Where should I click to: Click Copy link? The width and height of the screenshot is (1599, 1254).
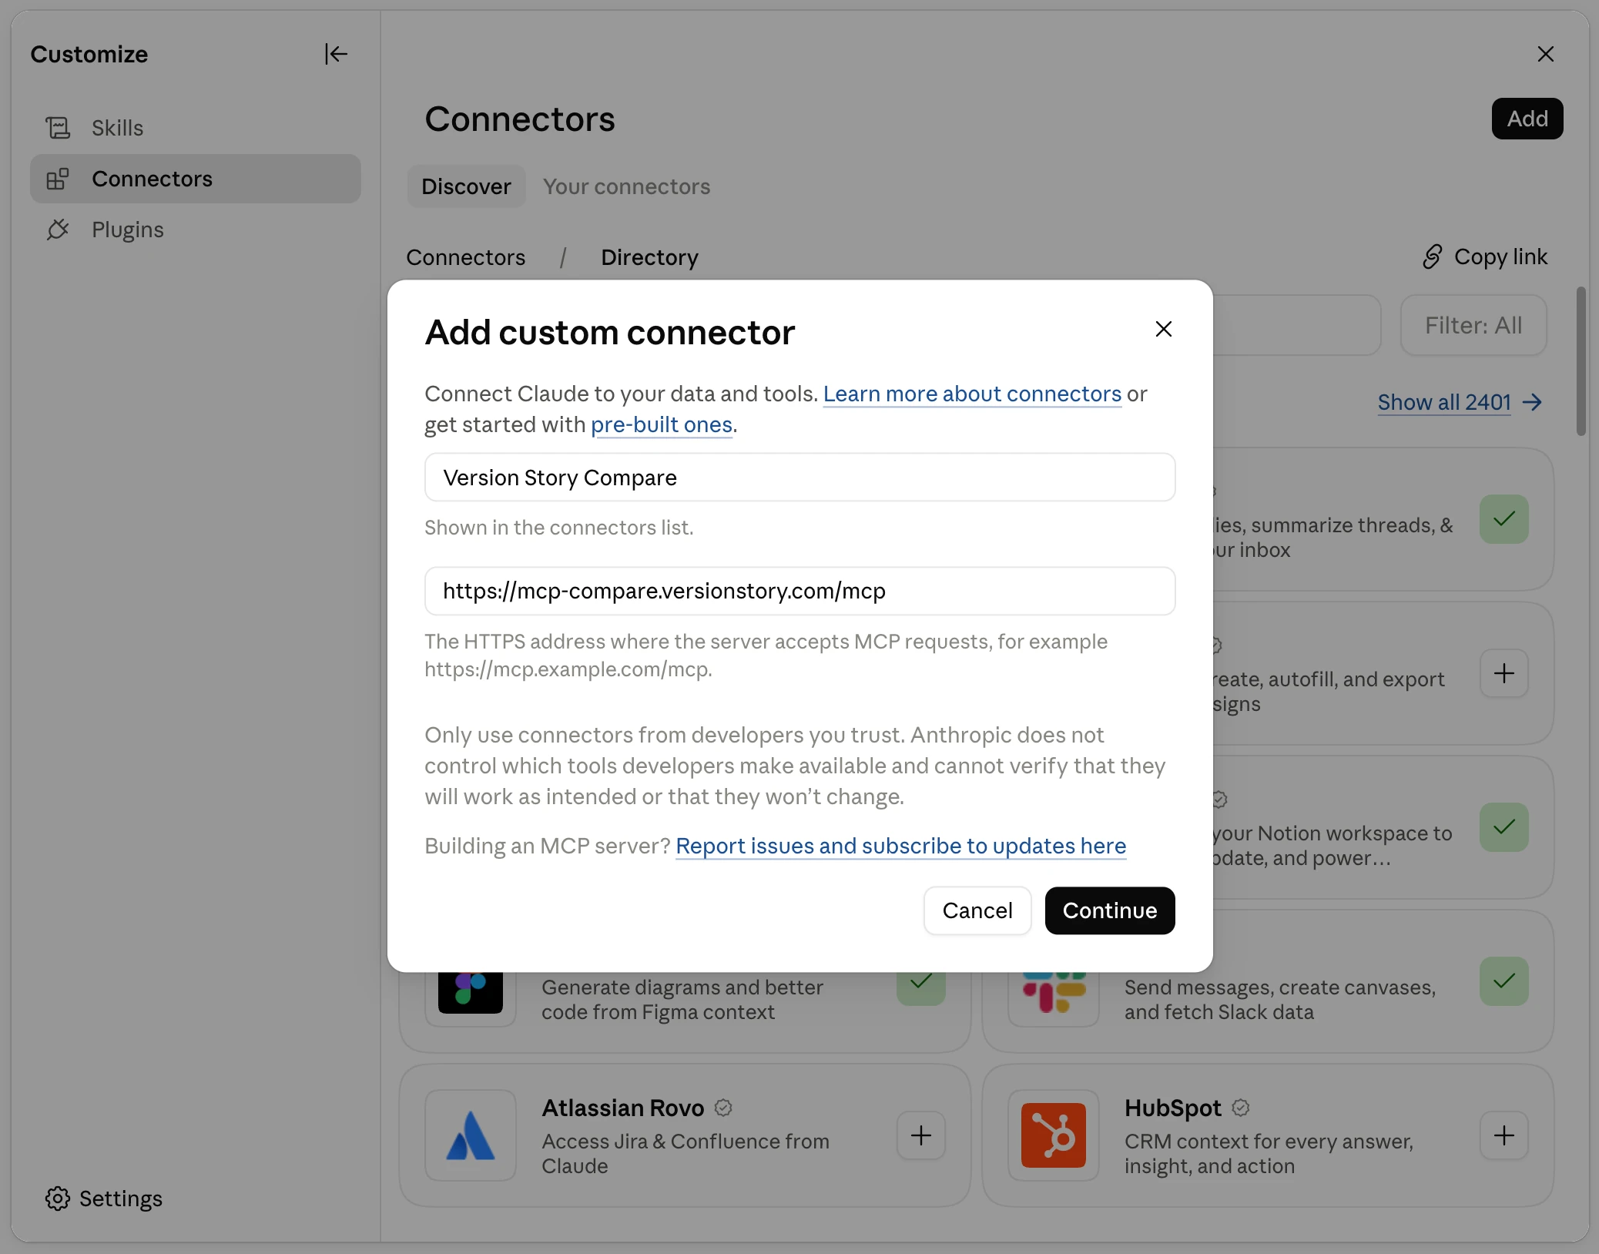tap(1484, 256)
